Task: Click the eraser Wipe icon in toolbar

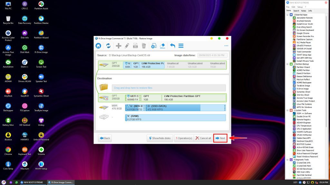Action: point(162,46)
